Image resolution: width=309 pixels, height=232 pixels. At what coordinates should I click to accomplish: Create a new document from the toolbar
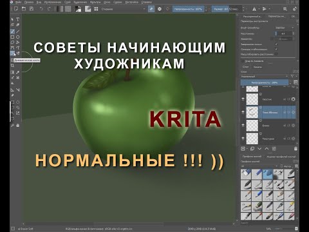point(16,9)
